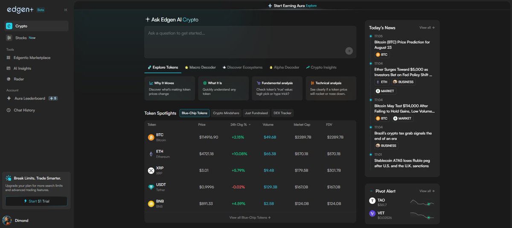Click View all Blue-Chip Tokens link
Viewport: 512px width, 228px height.
(x=250, y=217)
